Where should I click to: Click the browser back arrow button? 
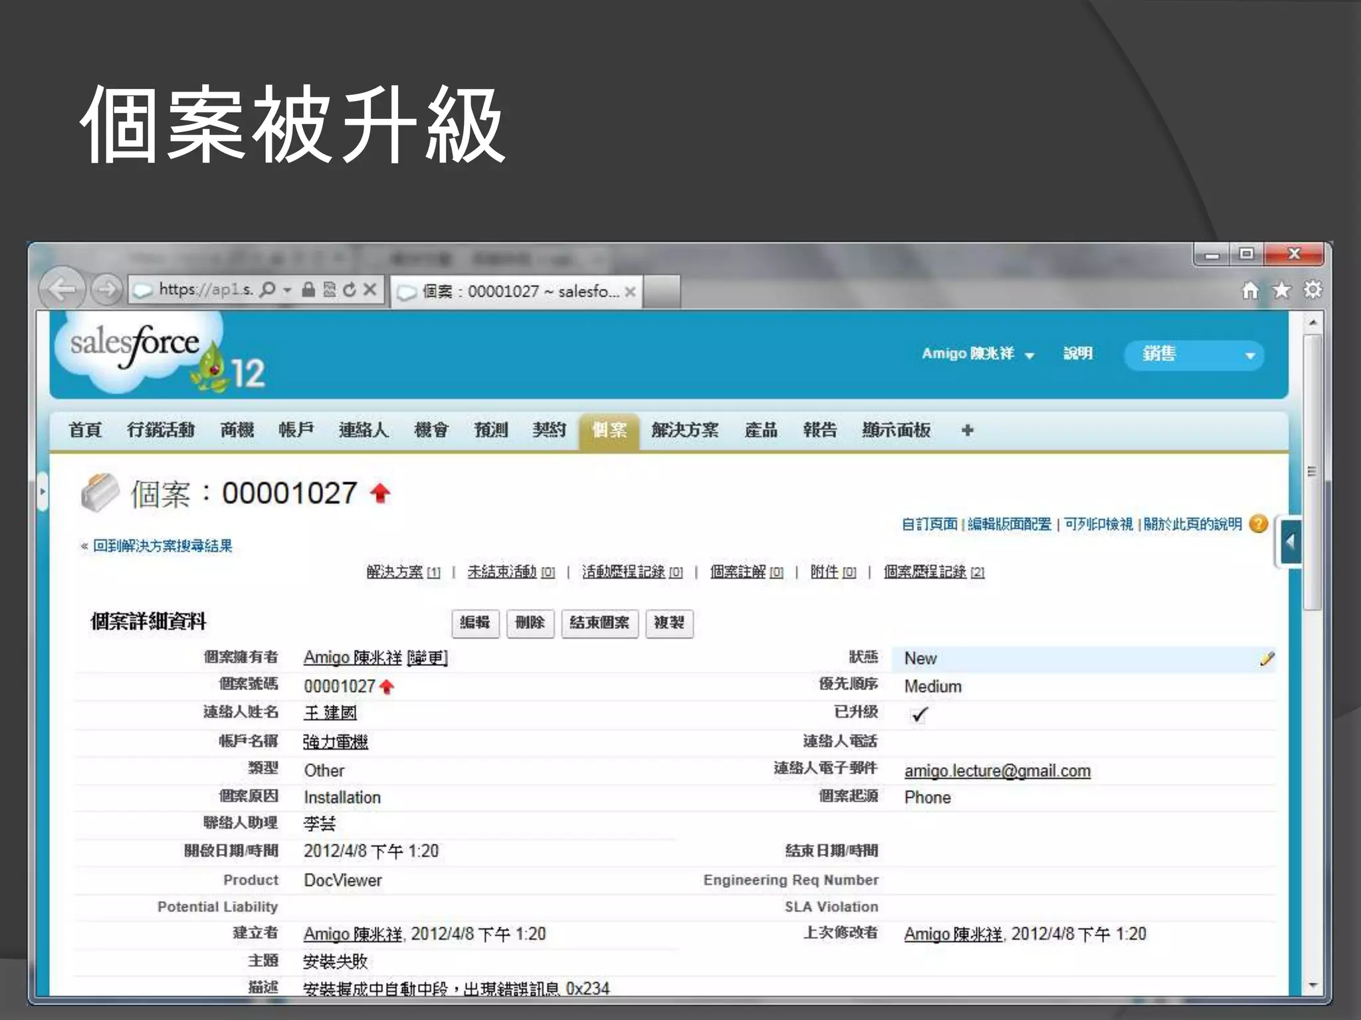pyautogui.click(x=62, y=289)
